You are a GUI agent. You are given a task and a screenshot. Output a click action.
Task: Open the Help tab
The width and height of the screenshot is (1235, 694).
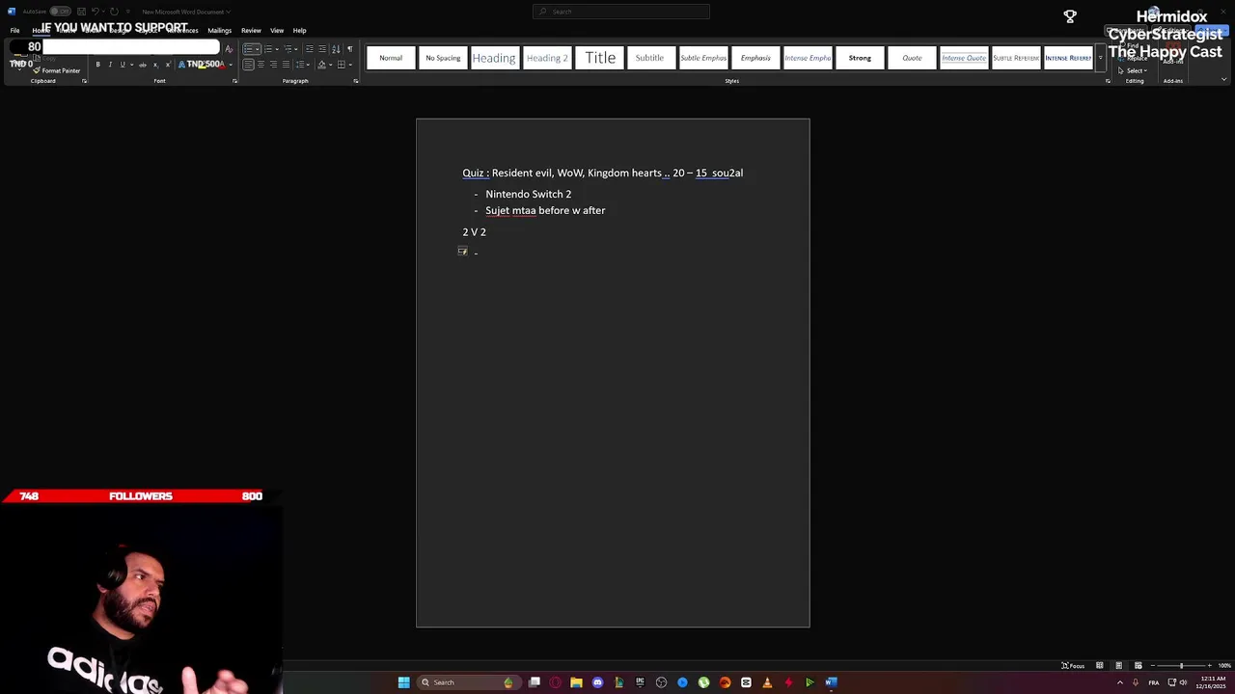pos(299,30)
